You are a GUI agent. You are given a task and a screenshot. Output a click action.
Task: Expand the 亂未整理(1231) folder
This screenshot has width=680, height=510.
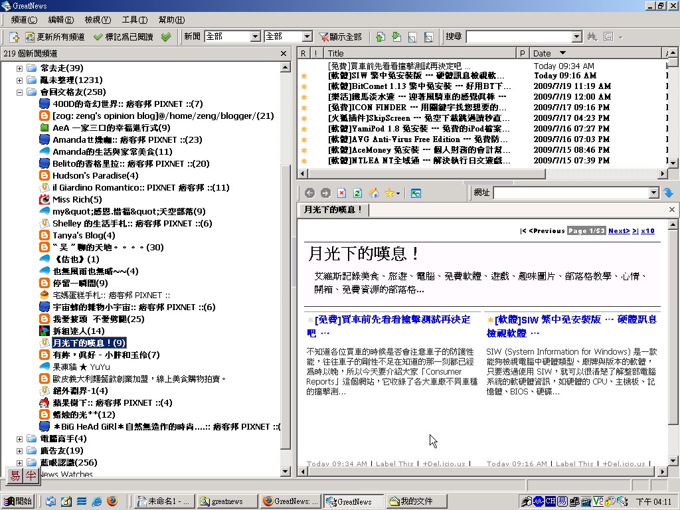coord(19,80)
